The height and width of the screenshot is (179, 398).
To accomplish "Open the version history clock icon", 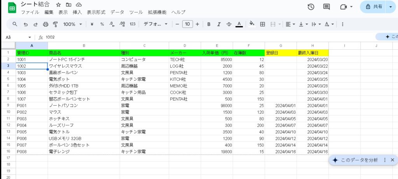I will [x=311, y=7].
